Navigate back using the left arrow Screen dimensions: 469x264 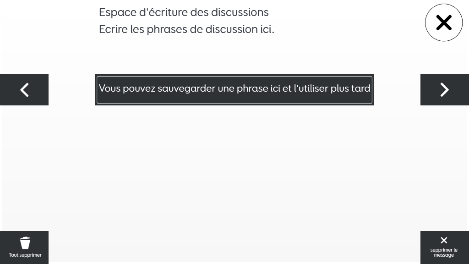coord(24,90)
